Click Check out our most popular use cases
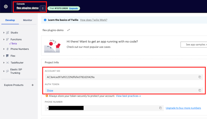 (x=88, y=47)
